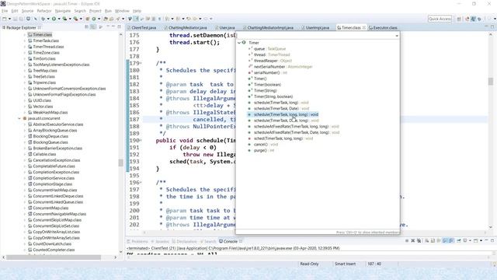Screen dimensions: 497x280
Task: Click the Remove All Terminated Launches console icon
Action: (419, 240)
